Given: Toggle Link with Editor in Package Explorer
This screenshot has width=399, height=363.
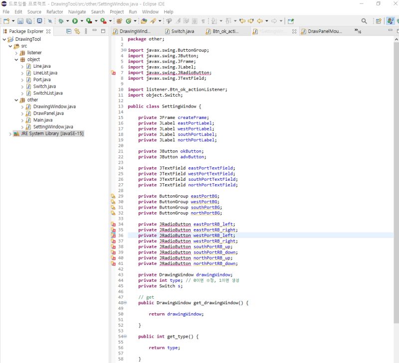Looking at the screenshot, I should point(77,30).
